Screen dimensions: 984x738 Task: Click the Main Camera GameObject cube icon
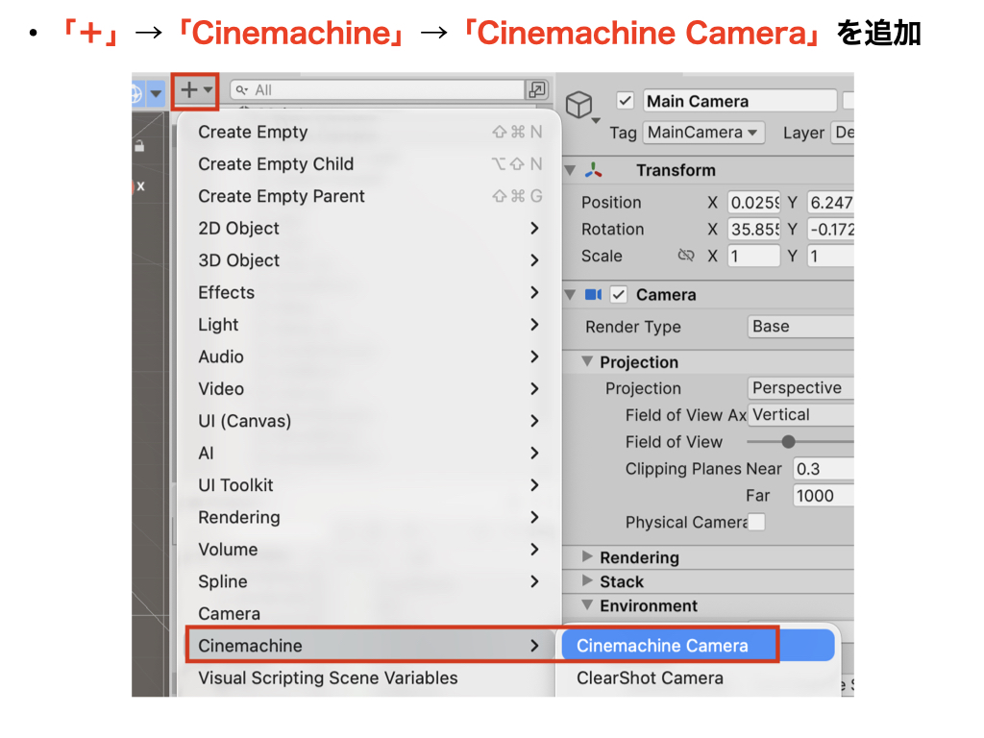(578, 105)
